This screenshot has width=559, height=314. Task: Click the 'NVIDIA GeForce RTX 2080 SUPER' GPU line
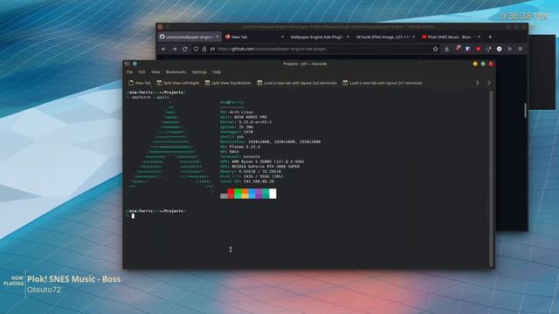pyautogui.click(x=259, y=167)
